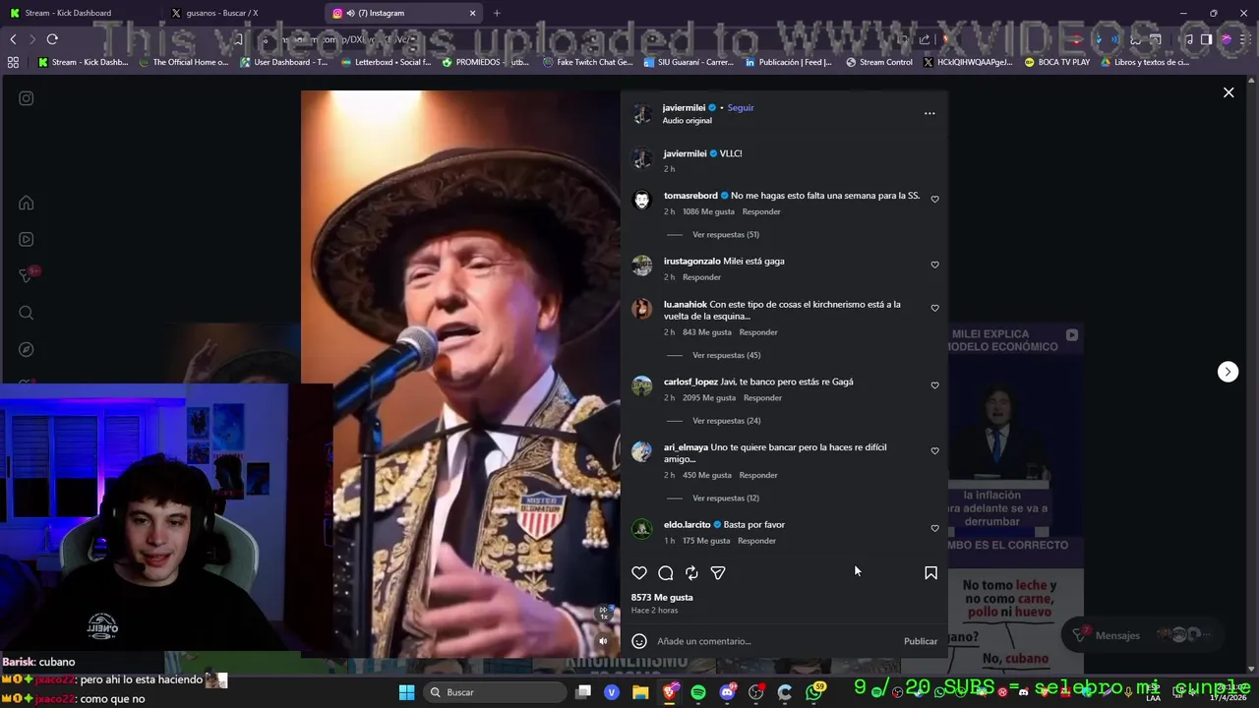Unmute the video with the speaker icon
The height and width of the screenshot is (708, 1259).
click(604, 641)
